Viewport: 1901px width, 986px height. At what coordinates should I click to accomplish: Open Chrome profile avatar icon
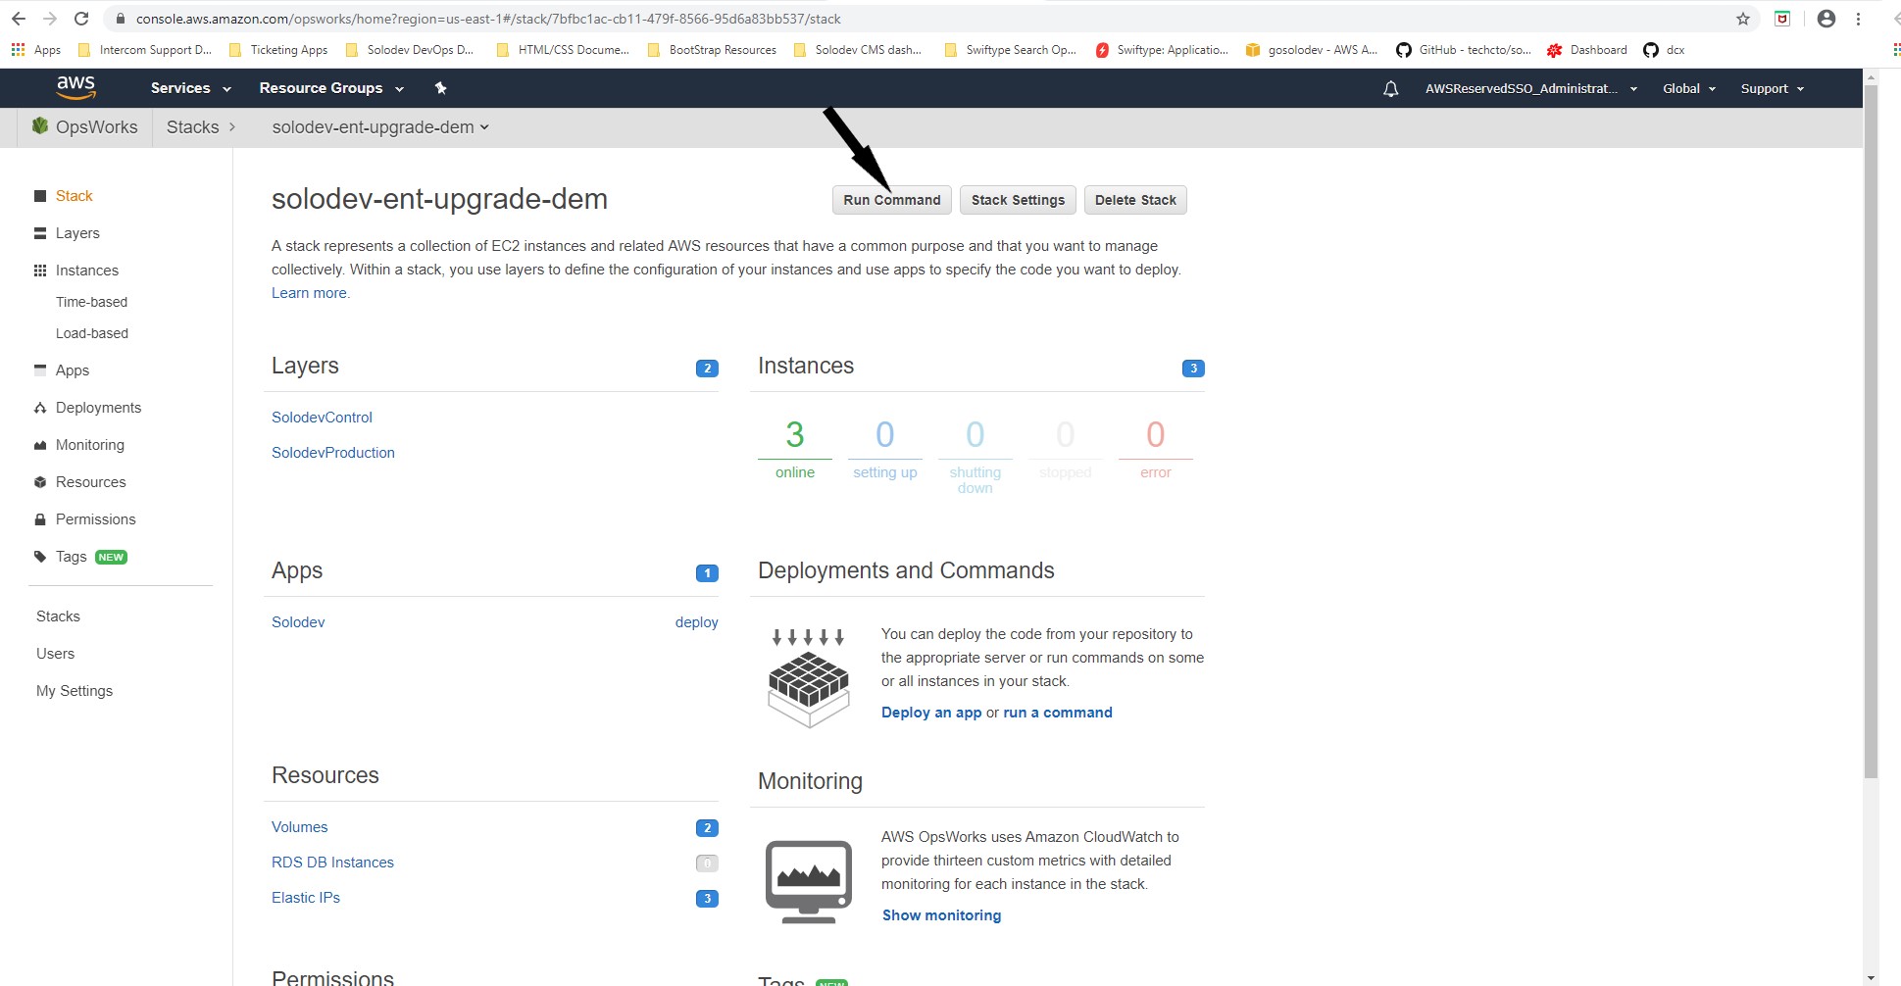1826,19
